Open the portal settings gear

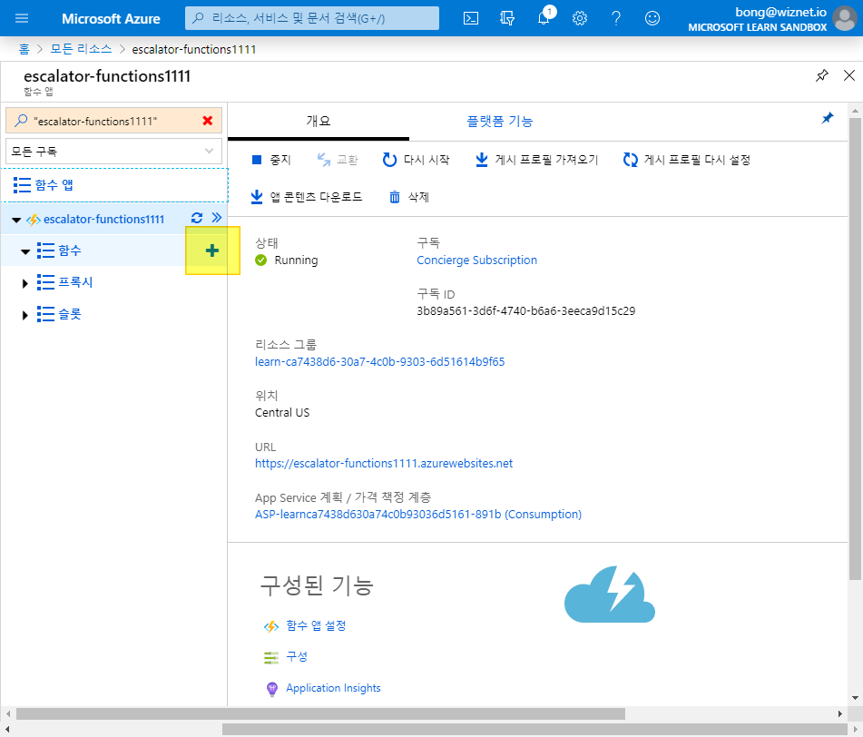580,18
